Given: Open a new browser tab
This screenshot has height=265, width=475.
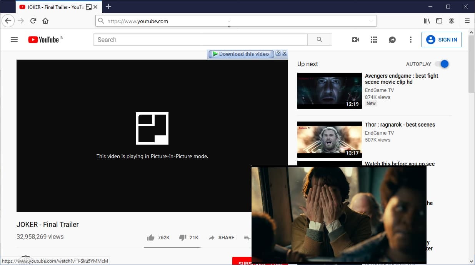Looking at the screenshot, I should pyautogui.click(x=108, y=7).
